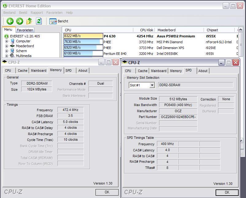Click the Channels # Dual value
Viewport: 246px width, 198px height.
[x=100, y=83]
